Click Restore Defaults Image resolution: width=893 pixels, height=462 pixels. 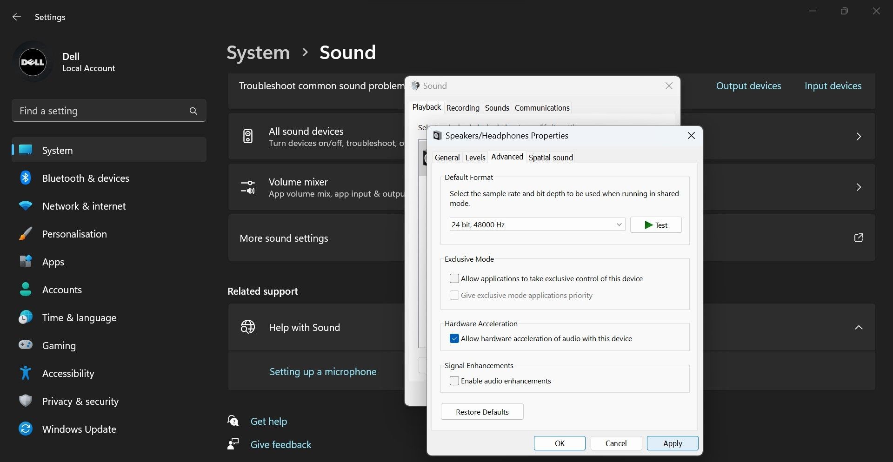(x=482, y=412)
